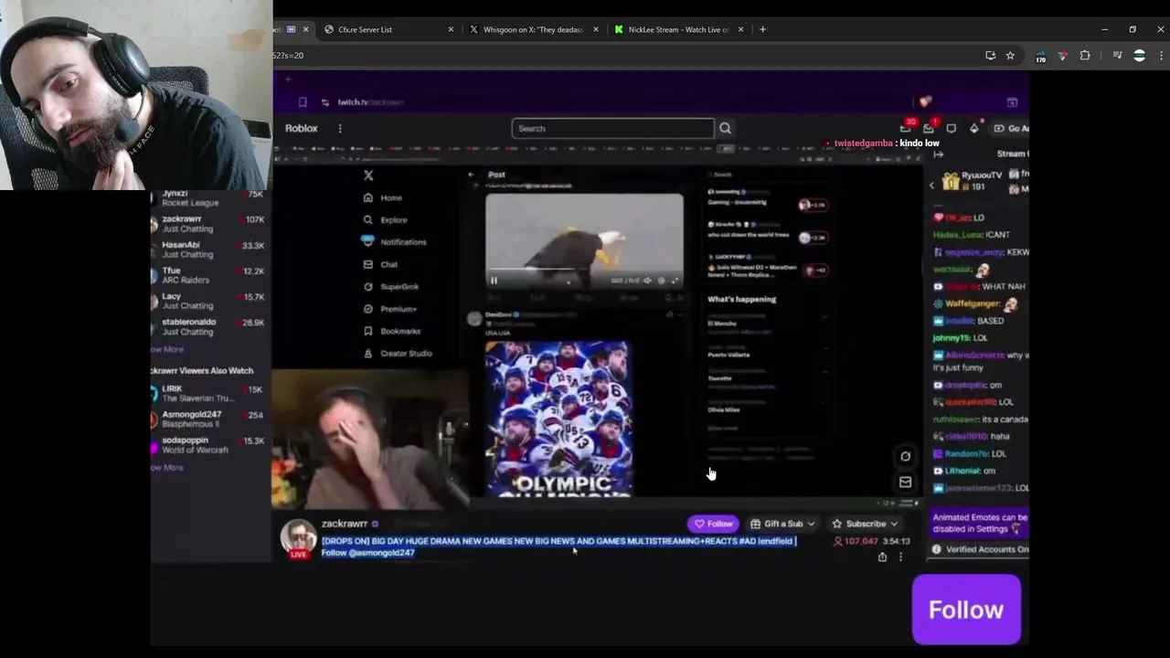Viewport: 1170px width, 658px height.
Task: Open Premium+ in X sidebar
Action: pyautogui.click(x=389, y=309)
